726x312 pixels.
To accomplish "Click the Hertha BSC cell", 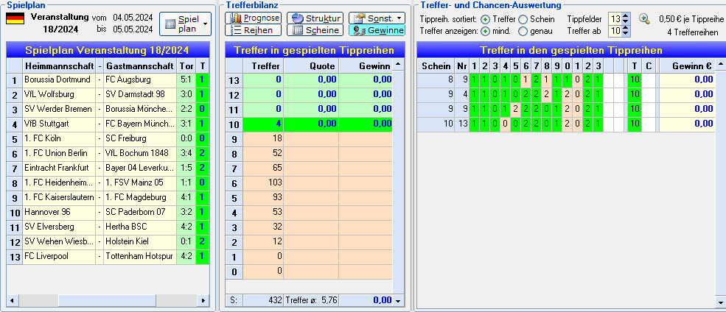I will [140, 227].
